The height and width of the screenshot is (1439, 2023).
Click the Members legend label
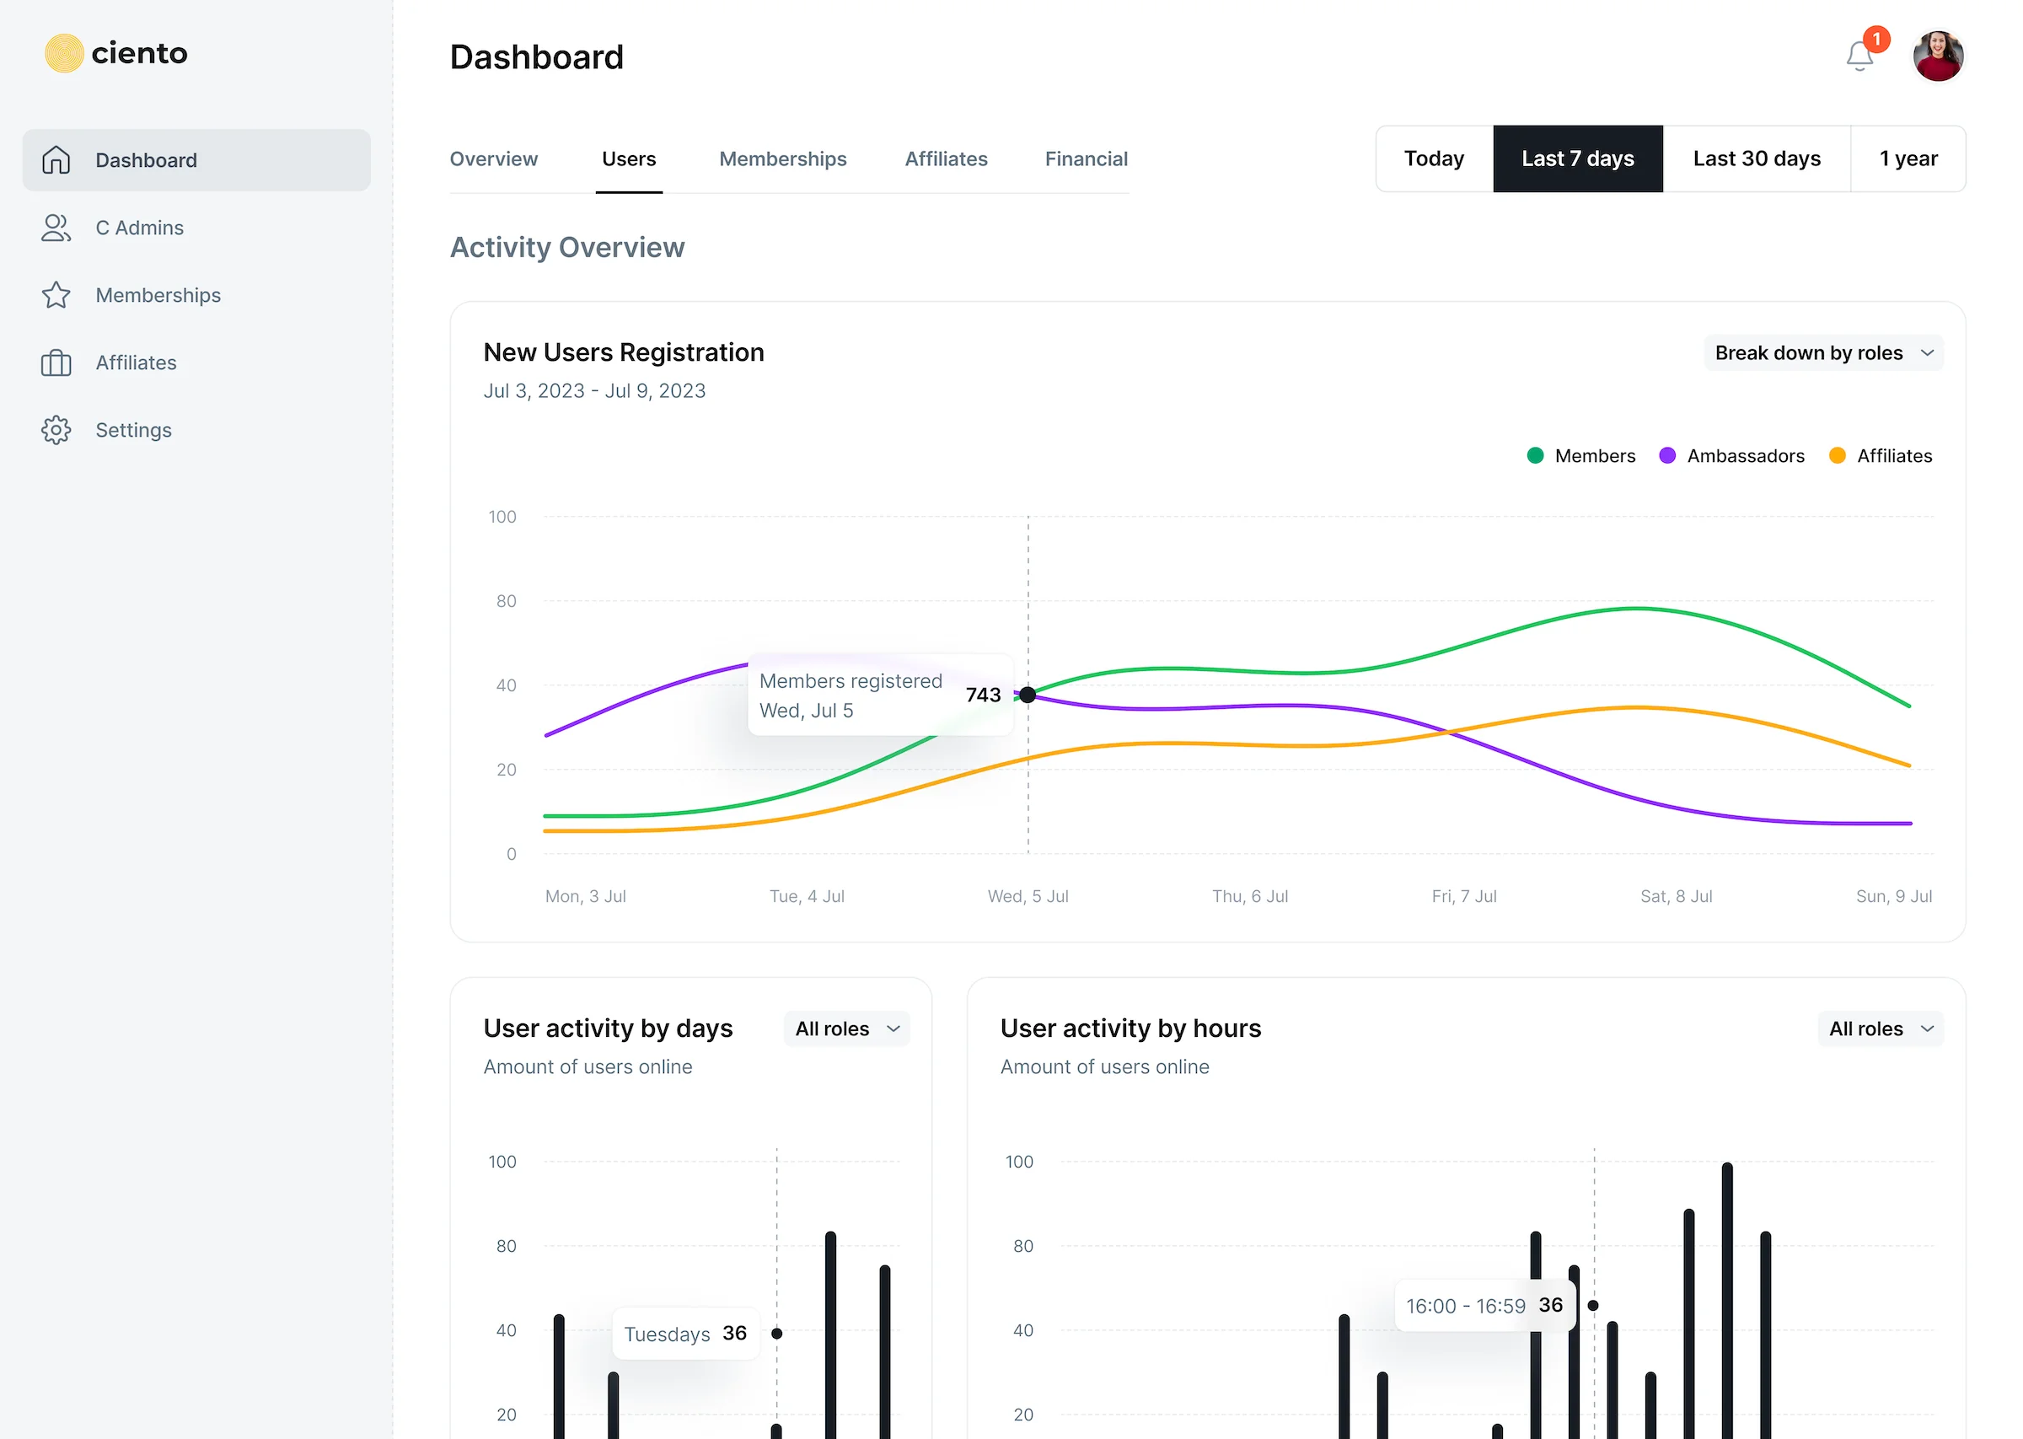(1594, 455)
